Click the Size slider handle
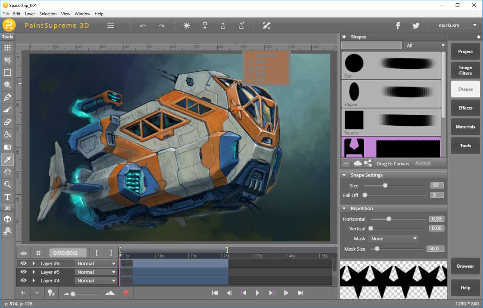The height and width of the screenshot is (308, 483). [385, 186]
